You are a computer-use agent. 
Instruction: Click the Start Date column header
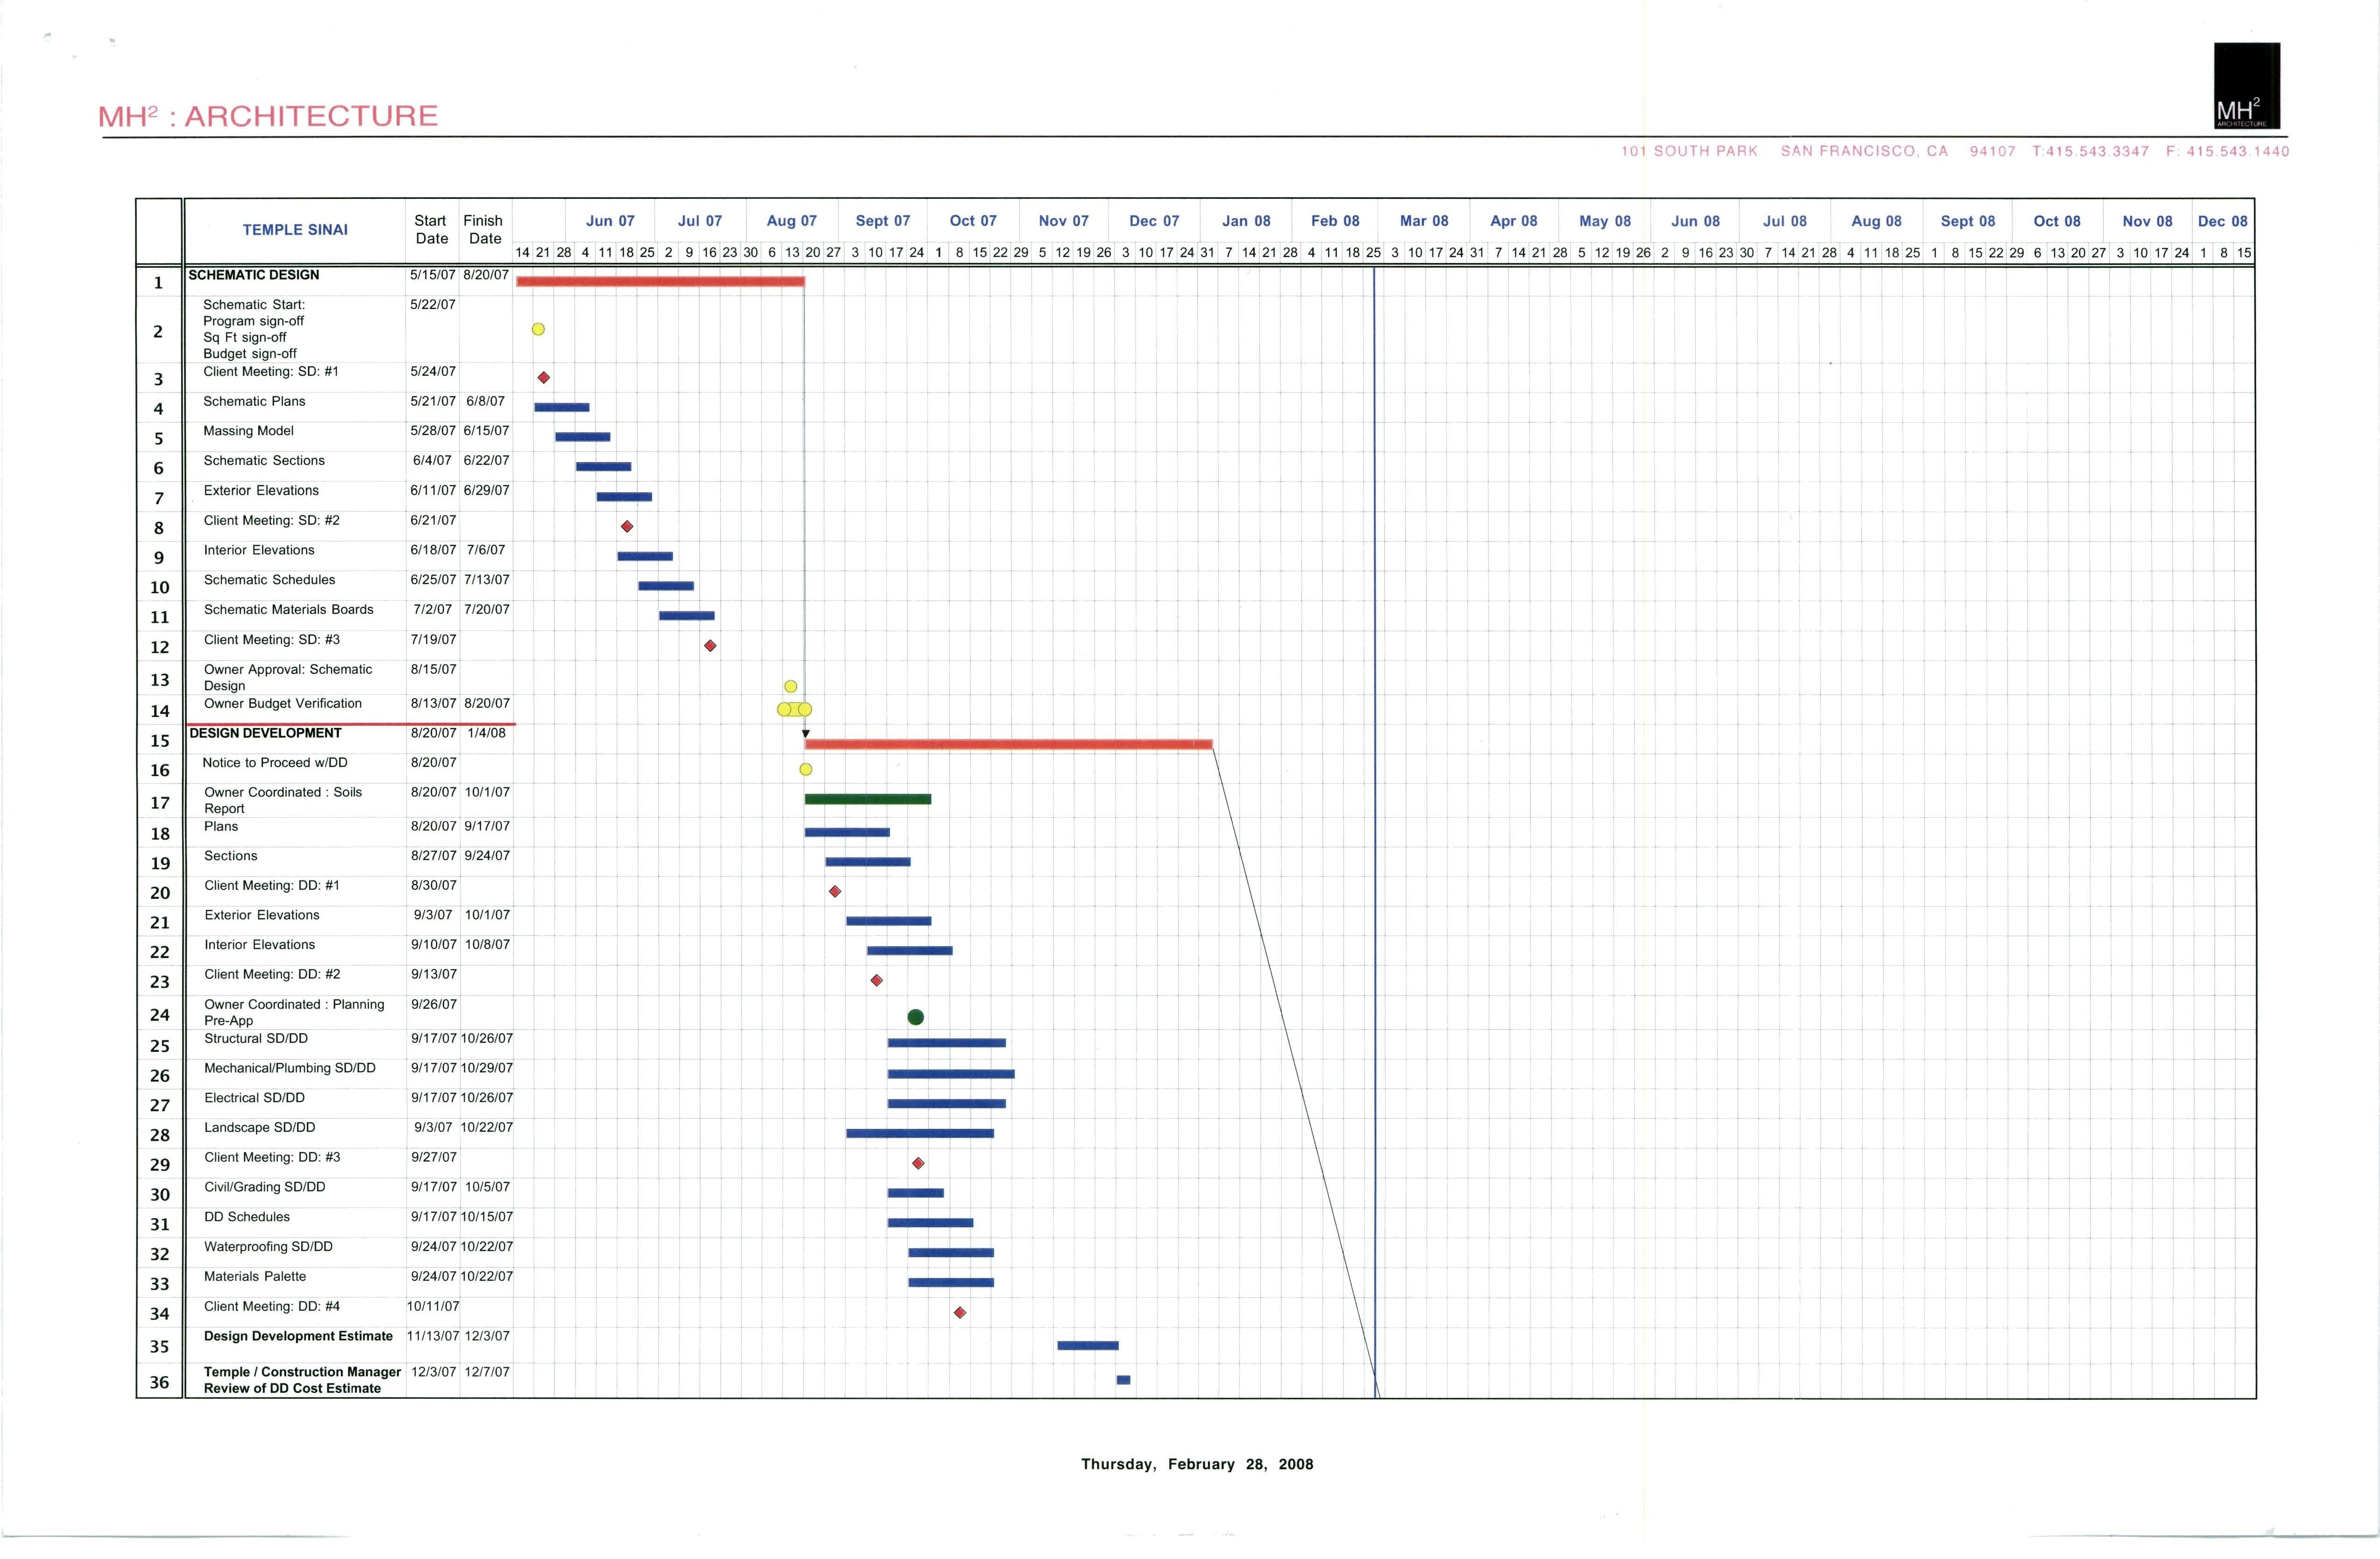(x=431, y=230)
